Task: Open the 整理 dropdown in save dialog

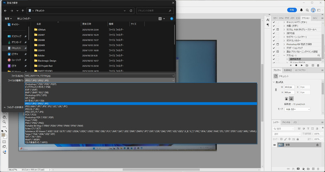Action: coord(8,19)
